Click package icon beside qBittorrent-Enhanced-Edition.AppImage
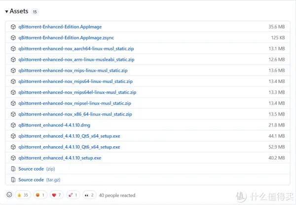 pos(13,27)
